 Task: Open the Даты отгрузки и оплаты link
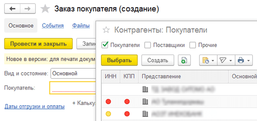35,107
